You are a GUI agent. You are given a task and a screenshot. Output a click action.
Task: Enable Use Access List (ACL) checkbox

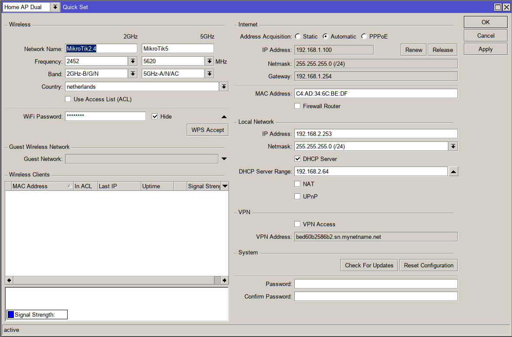(x=68, y=99)
